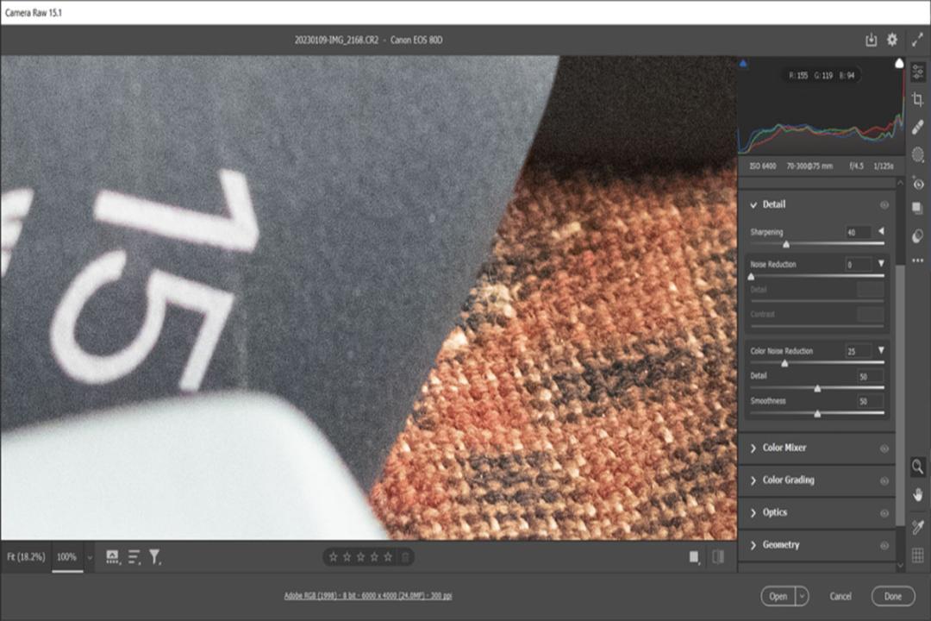Toggle Color Mixer panel visibility eye
This screenshot has height=621, width=931.
884,448
